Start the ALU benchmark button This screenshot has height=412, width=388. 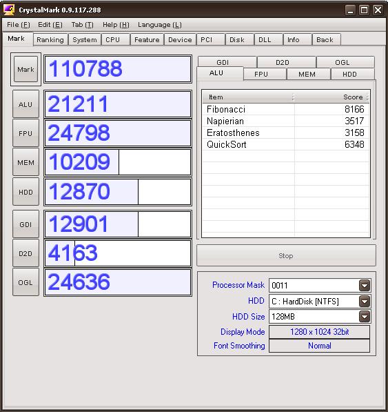point(25,104)
